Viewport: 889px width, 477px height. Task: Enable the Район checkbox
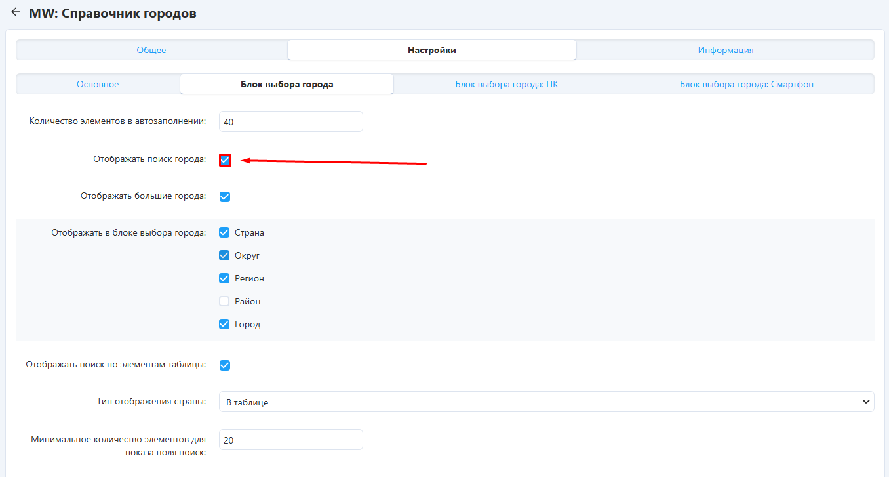(x=224, y=301)
